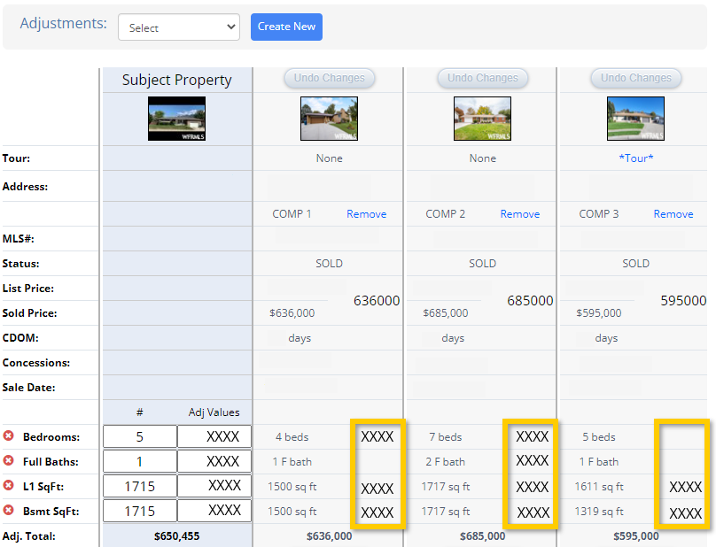Open the COMP 3 property thumbnail
The image size is (716, 547).
click(635, 119)
